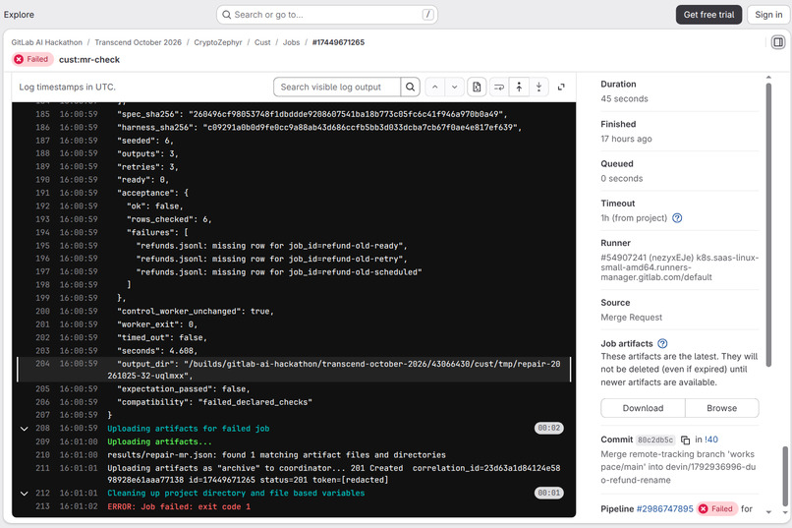Click the page vertical scrollbar thumb
The width and height of the screenshot is (792, 528).
785,476
